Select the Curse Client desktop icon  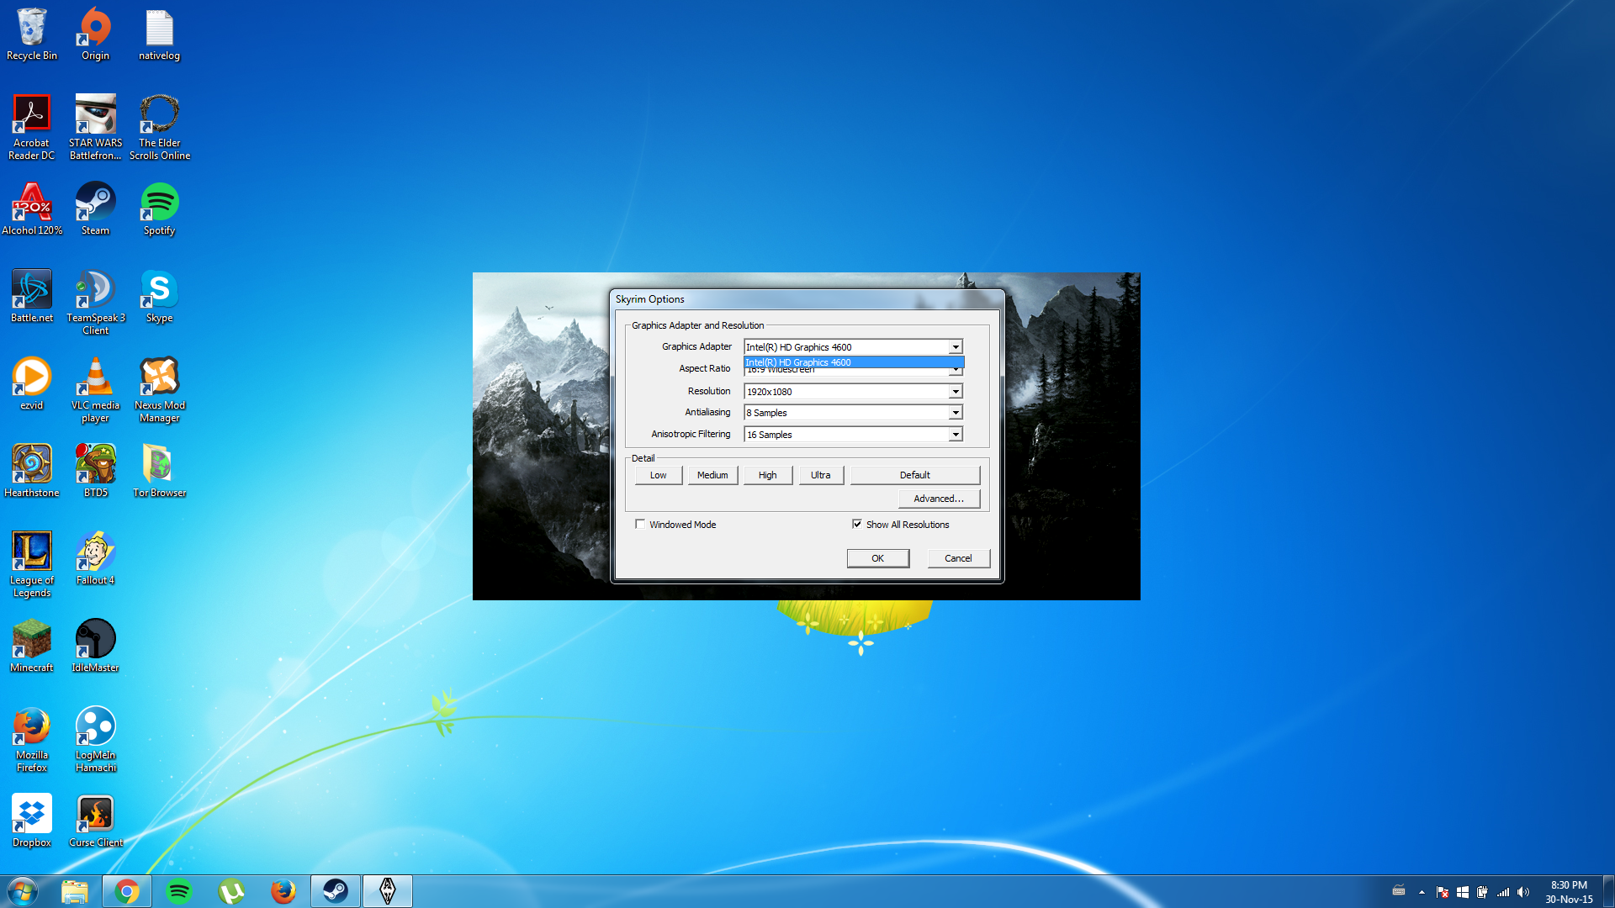coord(95,821)
